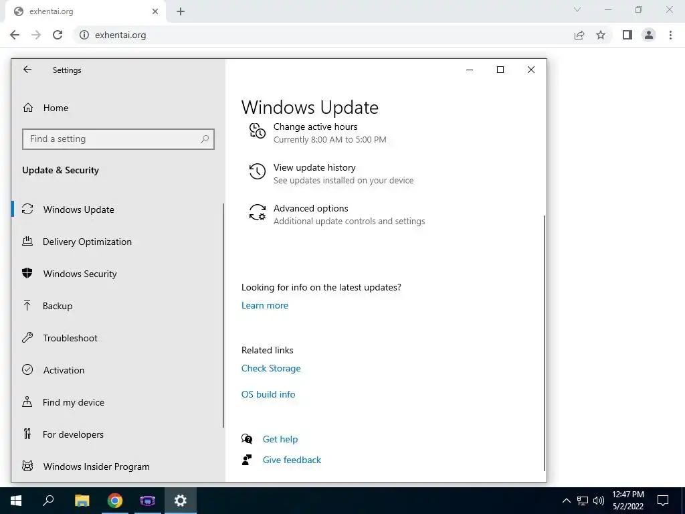Open the OS build info link
The width and height of the screenshot is (685, 514).
point(268,394)
